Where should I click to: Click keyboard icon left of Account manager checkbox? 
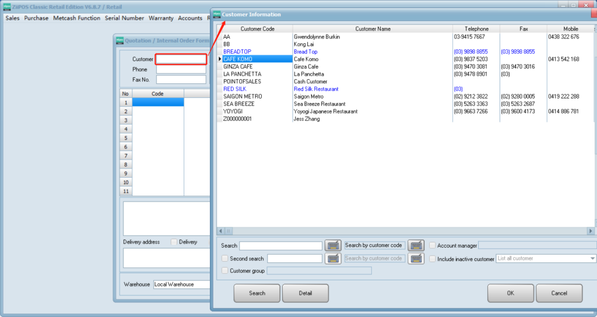click(416, 245)
